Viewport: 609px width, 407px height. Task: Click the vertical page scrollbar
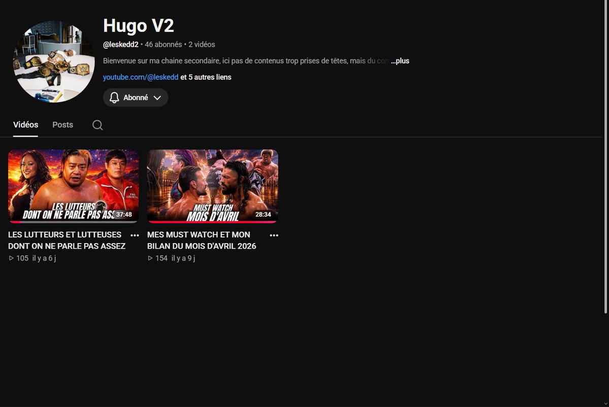(606, 157)
